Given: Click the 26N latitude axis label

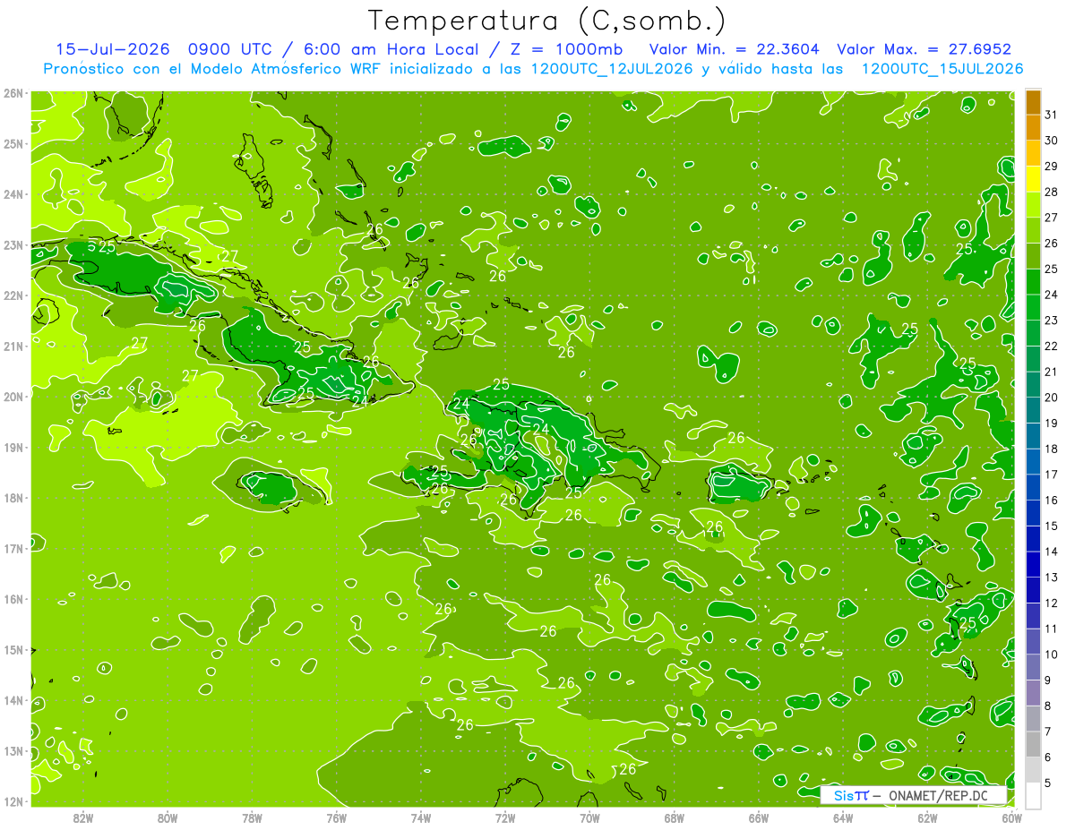Looking at the screenshot, I should point(14,93).
